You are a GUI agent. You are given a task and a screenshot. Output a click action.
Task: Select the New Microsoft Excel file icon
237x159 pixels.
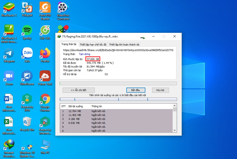[9, 126]
